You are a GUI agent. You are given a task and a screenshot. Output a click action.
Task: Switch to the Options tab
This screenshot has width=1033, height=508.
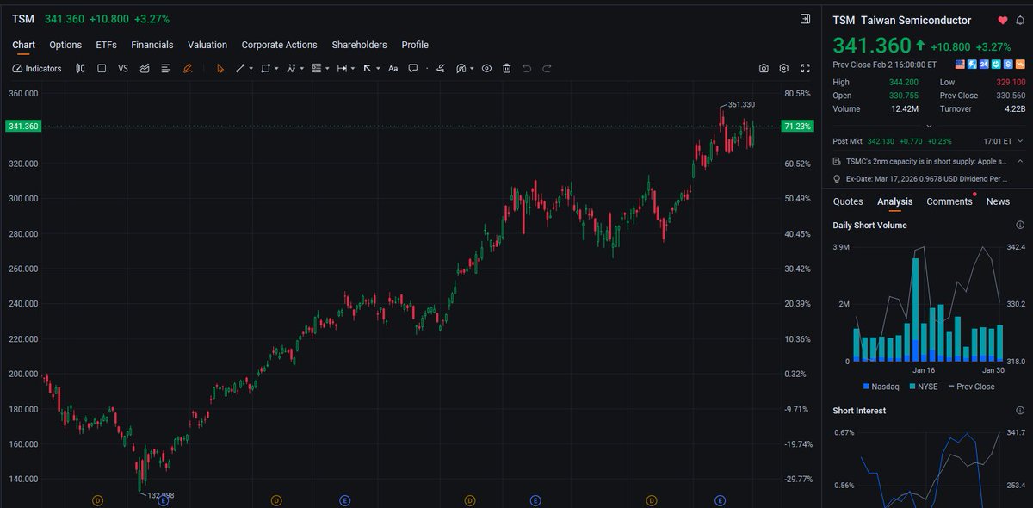[65, 45]
